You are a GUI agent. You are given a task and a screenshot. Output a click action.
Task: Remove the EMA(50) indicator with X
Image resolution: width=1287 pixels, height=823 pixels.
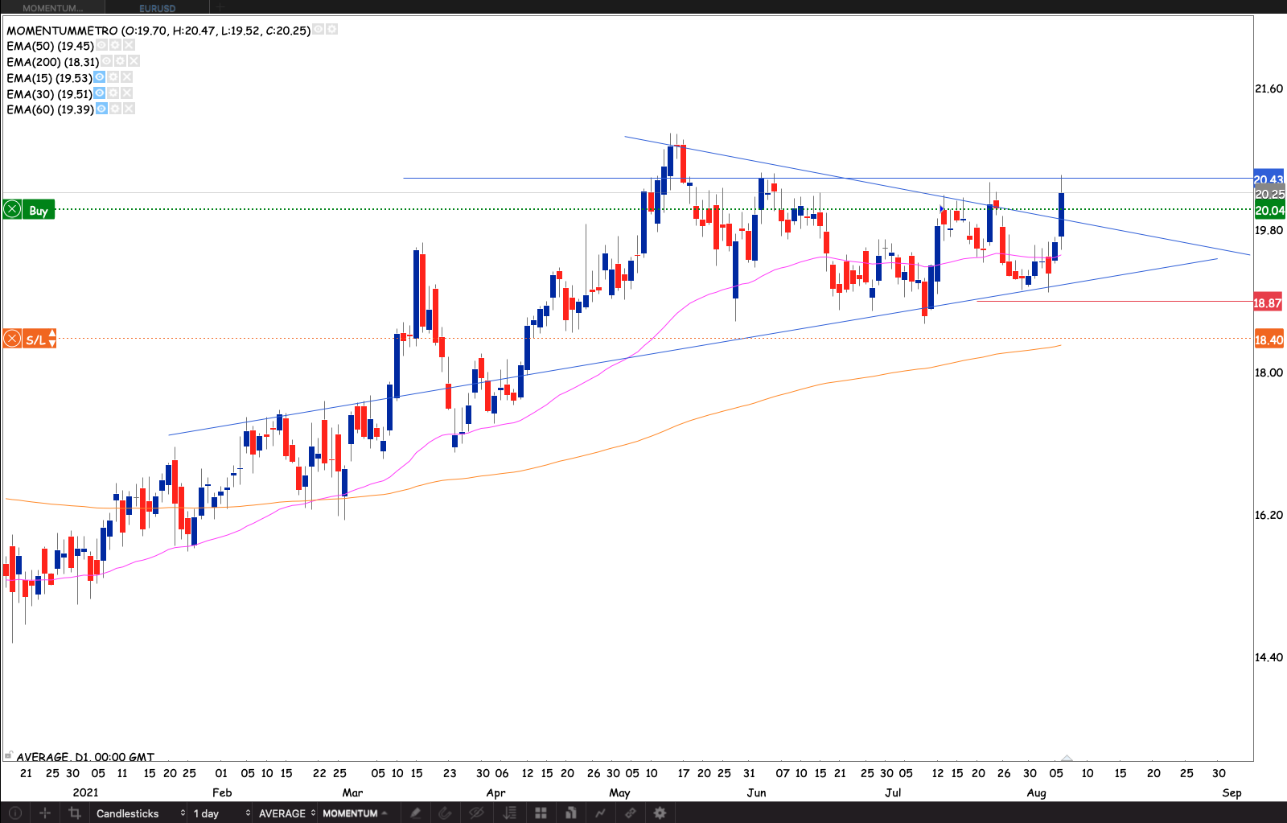coord(129,45)
